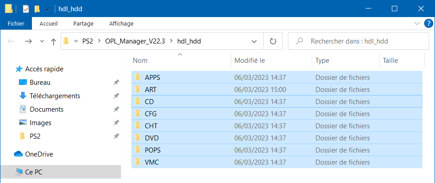The image size is (435, 183).
Task: Select the VMC folder icon
Action: click(x=137, y=162)
